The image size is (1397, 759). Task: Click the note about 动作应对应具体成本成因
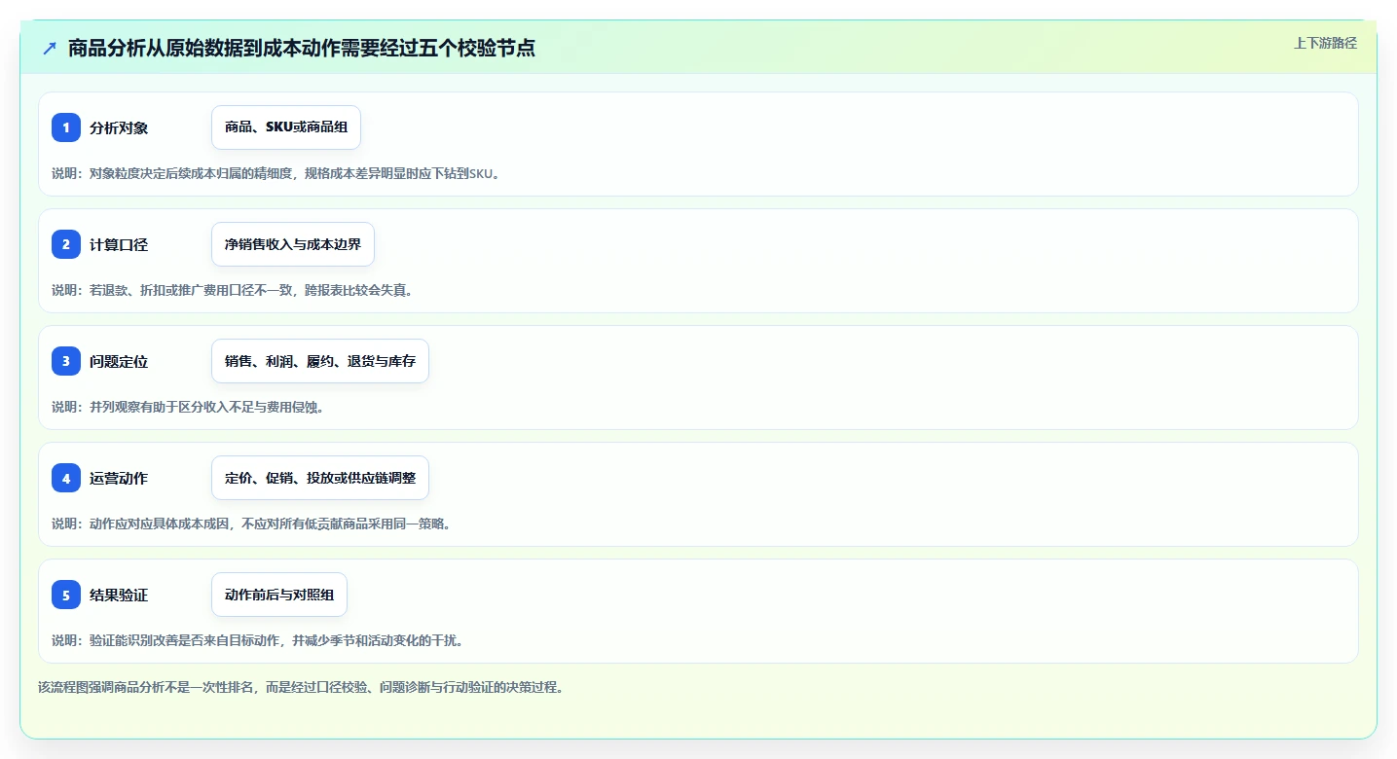pos(251,524)
